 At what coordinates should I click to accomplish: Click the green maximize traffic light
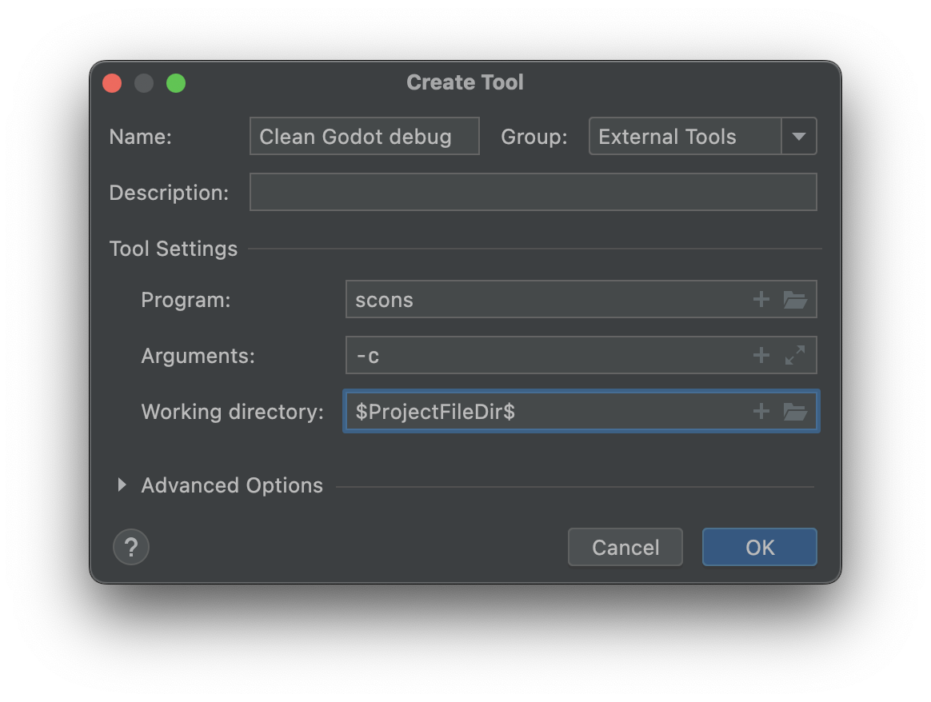tap(176, 82)
